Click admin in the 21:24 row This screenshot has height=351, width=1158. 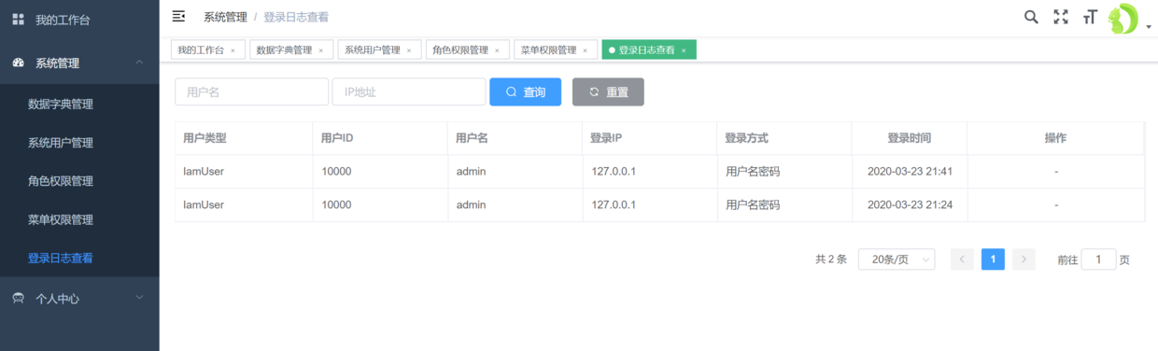tap(472, 204)
